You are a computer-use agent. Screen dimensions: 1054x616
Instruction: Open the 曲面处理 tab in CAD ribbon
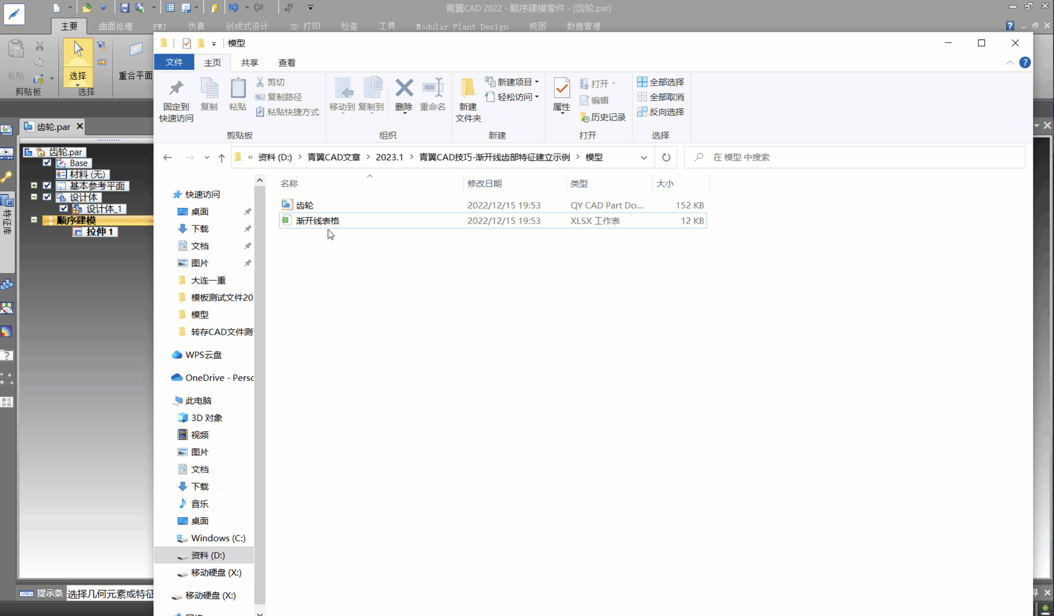click(x=116, y=26)
